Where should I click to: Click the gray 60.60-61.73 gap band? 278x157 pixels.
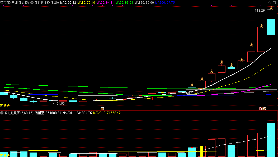[x=231, y=90]
